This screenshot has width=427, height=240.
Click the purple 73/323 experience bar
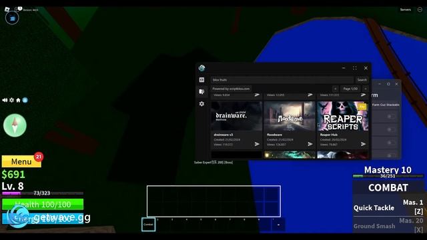point(43,193)
